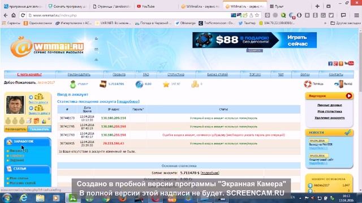This screenshot has width=362, height=203.
Task: Click red IP address in last row
Action: click(113, 143)
